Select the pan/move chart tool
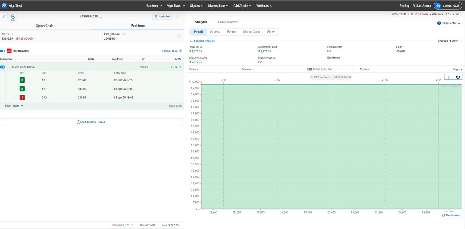Screen dimensions: 465x229 [x=449, y=77]
